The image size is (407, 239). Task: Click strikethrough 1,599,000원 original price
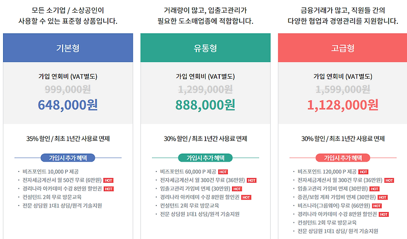(342, 90)
